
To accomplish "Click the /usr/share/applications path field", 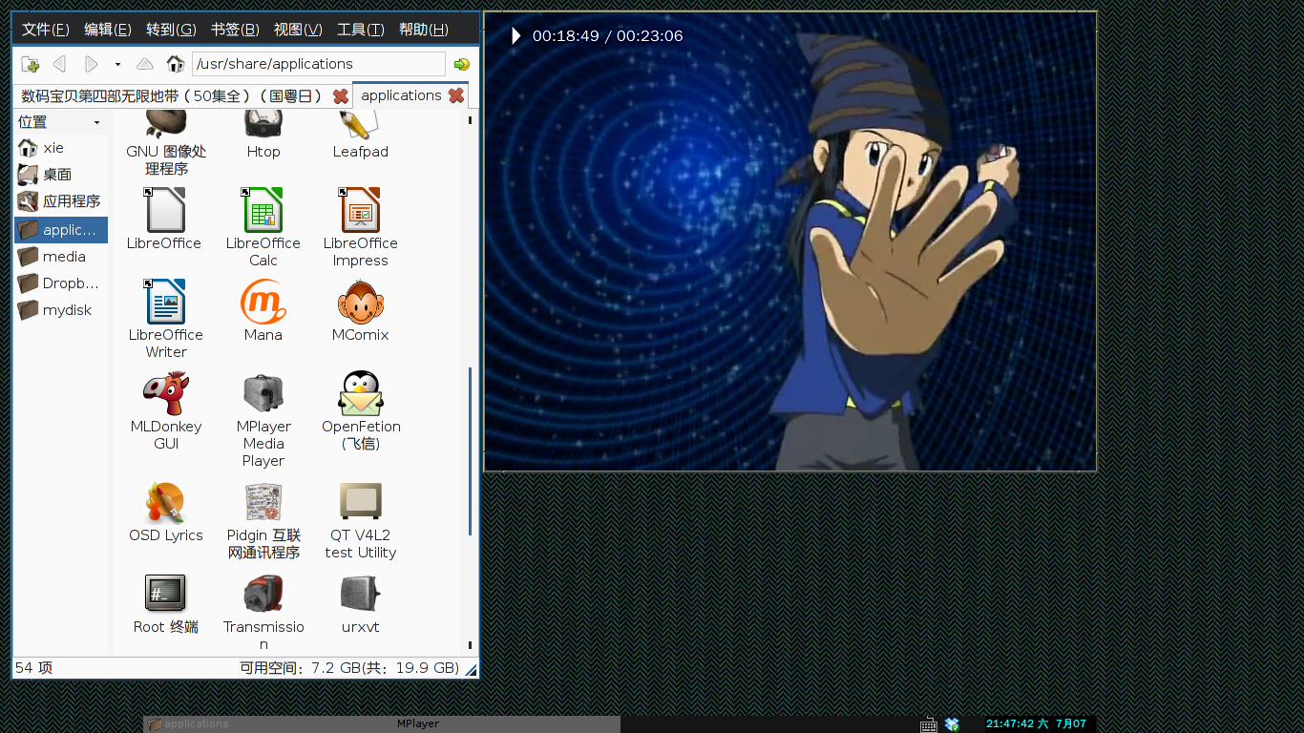I will pyautogui.click(x=319, y=64).
